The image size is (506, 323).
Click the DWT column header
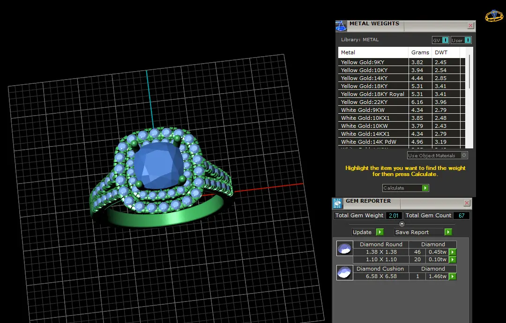[x=446, y=52]
